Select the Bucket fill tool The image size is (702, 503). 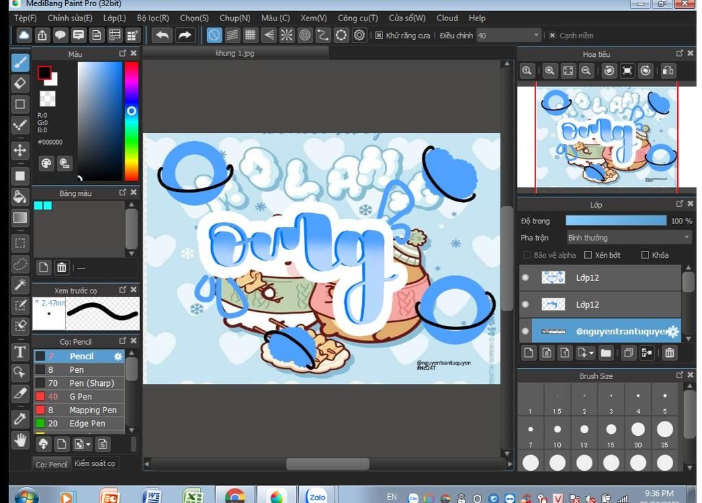tap(20, 197)
